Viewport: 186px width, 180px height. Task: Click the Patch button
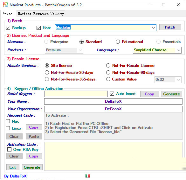pos(170,27)
